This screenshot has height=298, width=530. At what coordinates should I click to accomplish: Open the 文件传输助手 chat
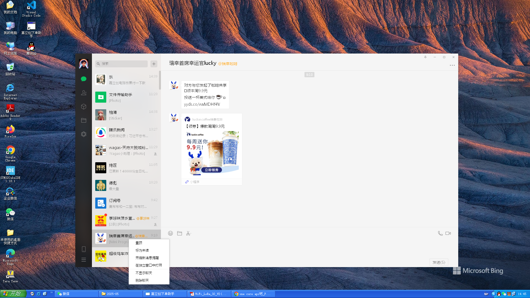point(126,97)
